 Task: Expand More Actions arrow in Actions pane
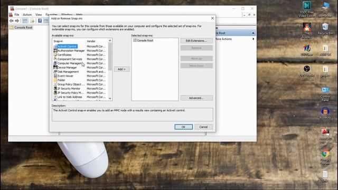click(x=253, y=39)
